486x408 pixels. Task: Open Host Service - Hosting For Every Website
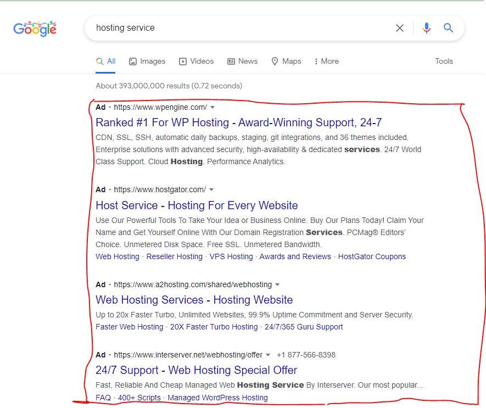tap(197, 205)
